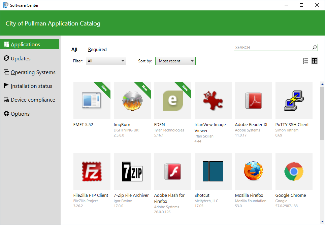Viewport: 325px width, 225px height.
Task: Click the 7-Zip File Archiver icon
Action: point(132,171)
